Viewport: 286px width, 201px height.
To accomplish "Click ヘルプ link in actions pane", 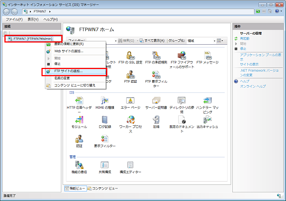I will point(245,81).
